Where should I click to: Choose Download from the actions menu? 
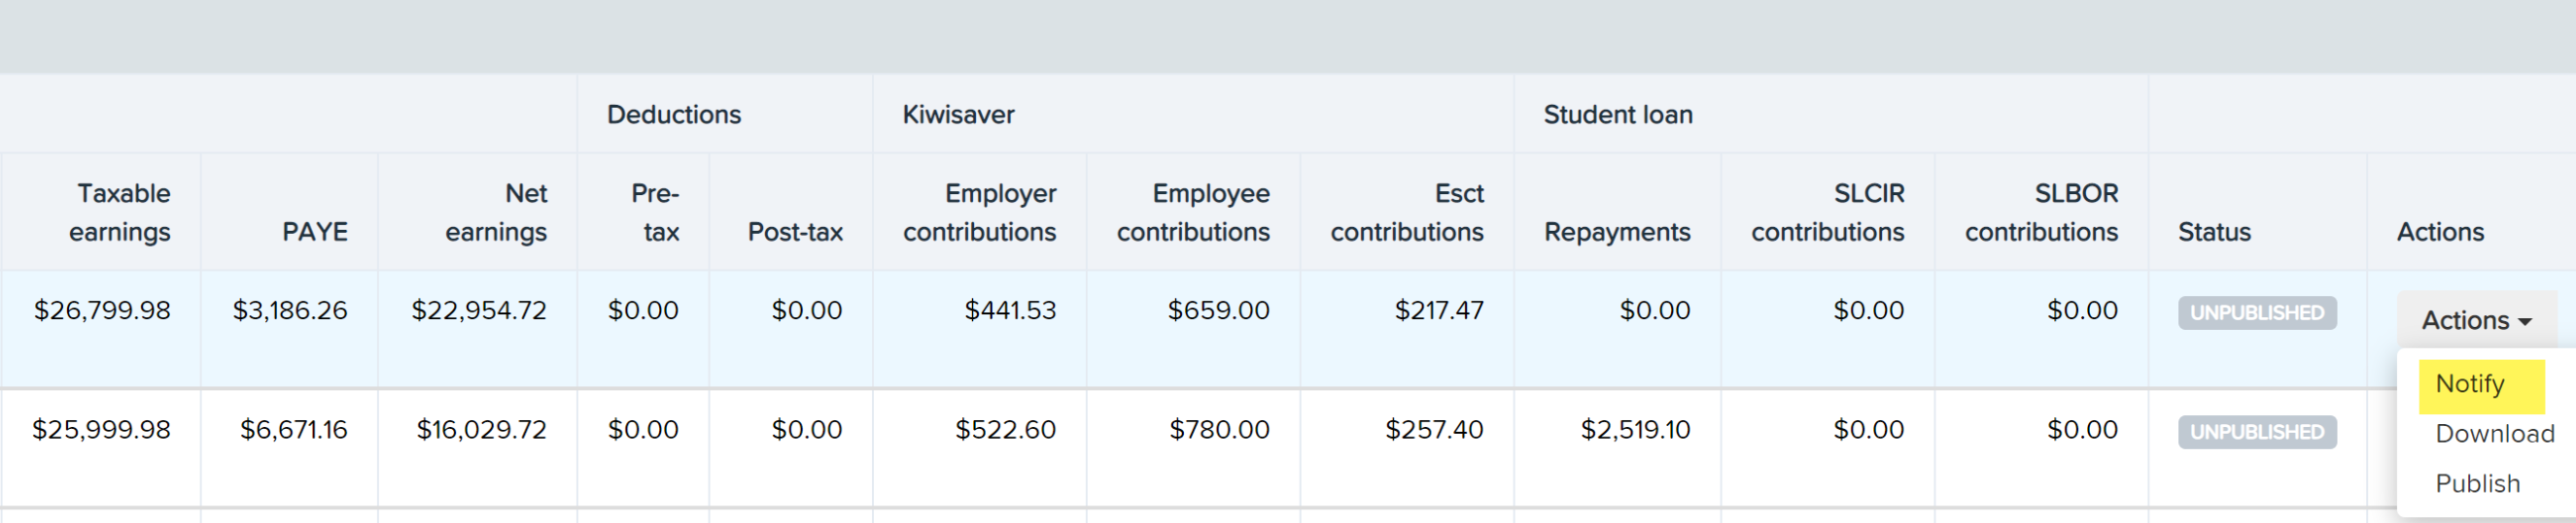pos(2494,434)
